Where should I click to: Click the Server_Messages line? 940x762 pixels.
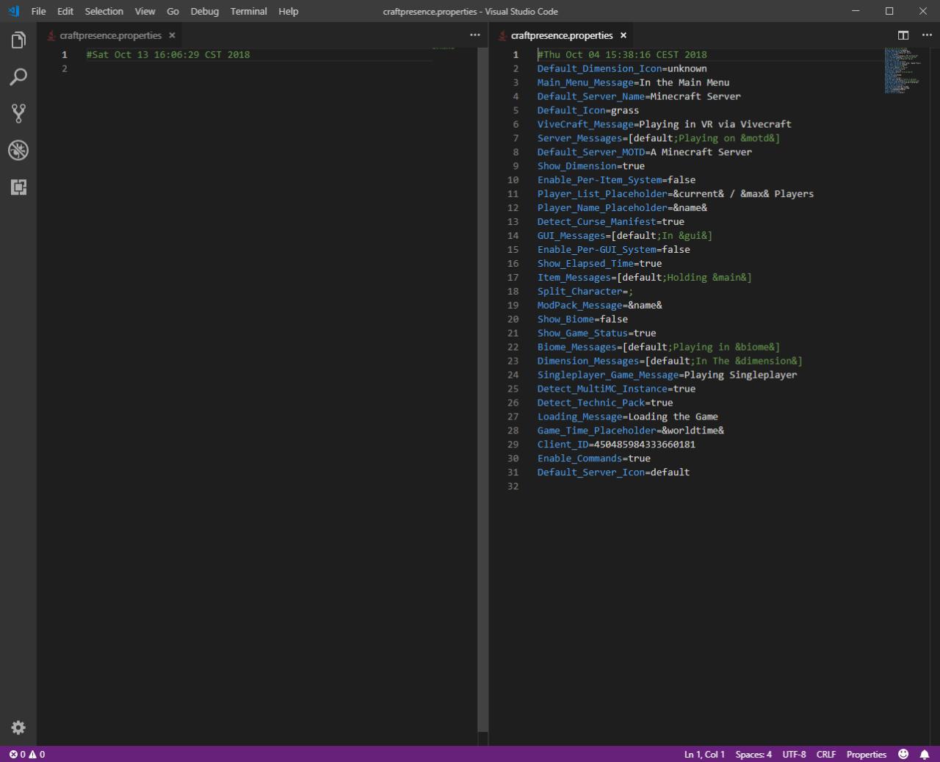[658, 138]
